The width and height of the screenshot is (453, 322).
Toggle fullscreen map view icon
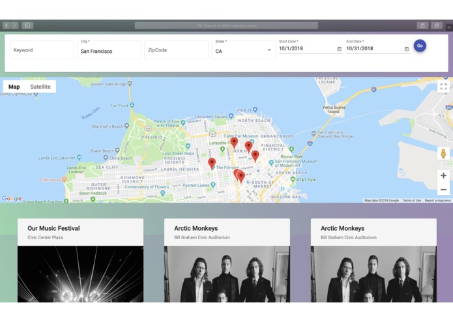pos(443,86)
